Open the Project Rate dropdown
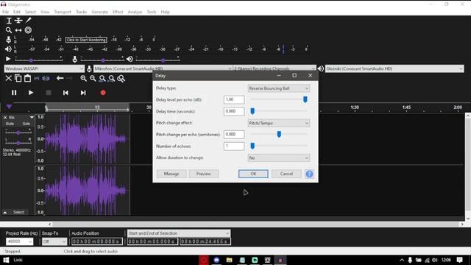Image resolution: width=471 pixels, height=265 pixels. [19, 241]
